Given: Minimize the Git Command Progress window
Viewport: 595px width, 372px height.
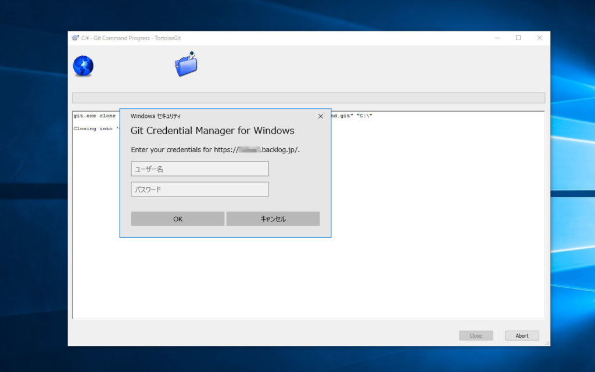Looking at the screenshot, I should coord(497,38).
